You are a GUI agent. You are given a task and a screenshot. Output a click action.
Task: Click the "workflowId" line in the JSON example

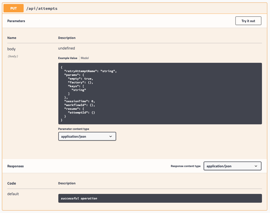tap(79, 105)
